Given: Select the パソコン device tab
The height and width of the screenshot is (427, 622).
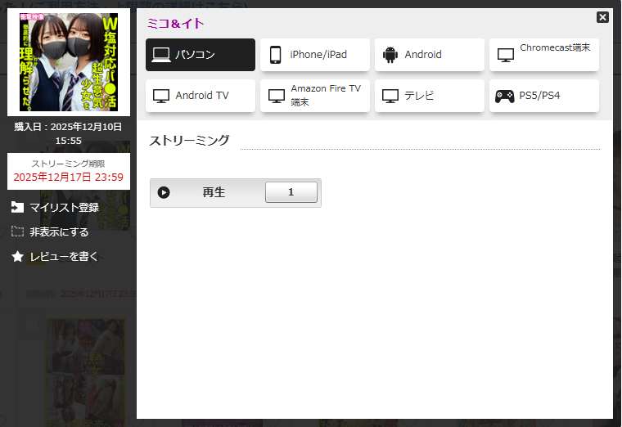Looking at the screenshot, I should pyautogui.click(x=201, y=55).
